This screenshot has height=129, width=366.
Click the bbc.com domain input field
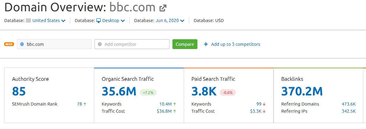point(54,44)
